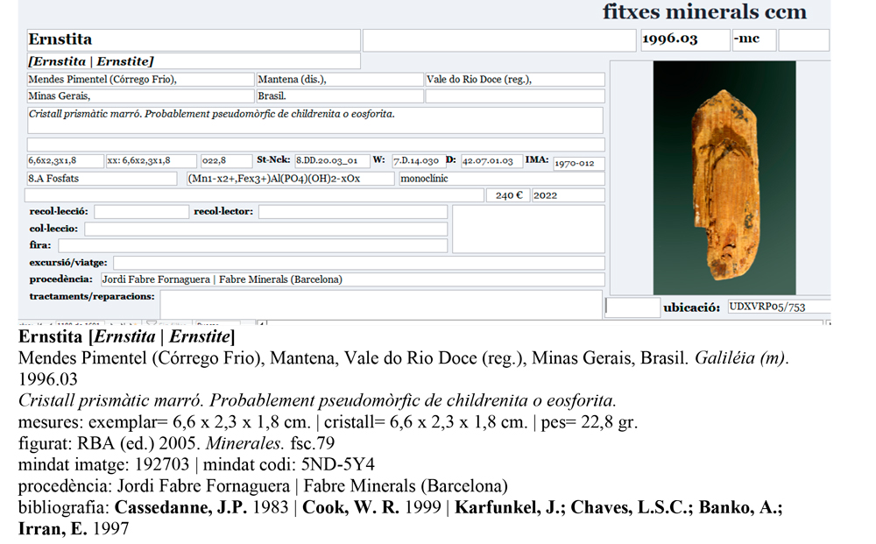Viewport: 876px width, 544px height.
Task: Select the Brasil country field
Action: (x=339, y=96)
